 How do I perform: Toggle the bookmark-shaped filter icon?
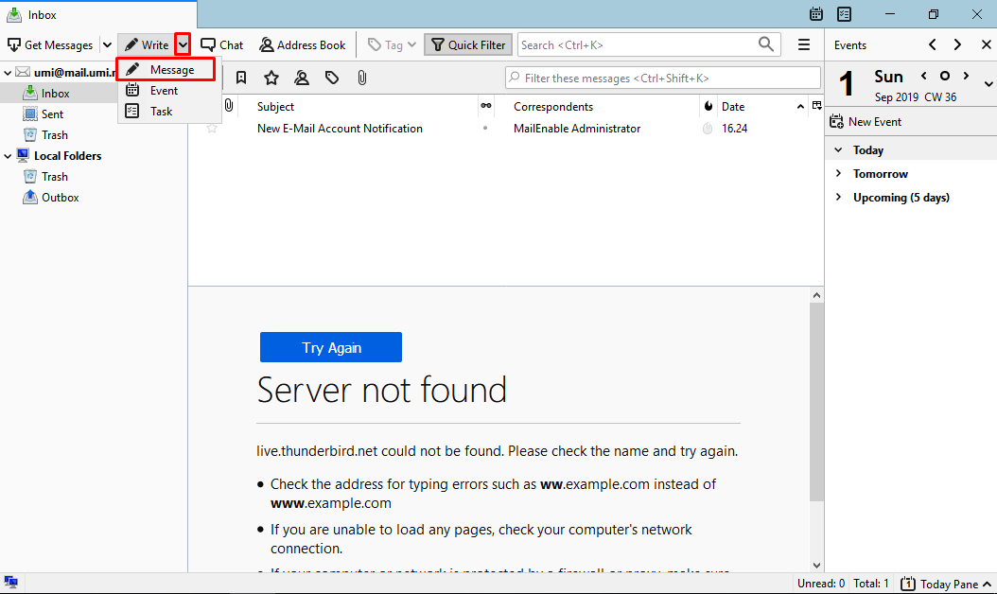[241, 78]
